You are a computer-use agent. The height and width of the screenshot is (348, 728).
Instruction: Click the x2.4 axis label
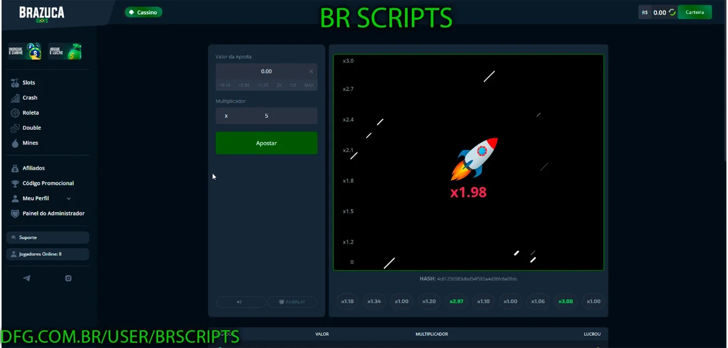point(348,120)
